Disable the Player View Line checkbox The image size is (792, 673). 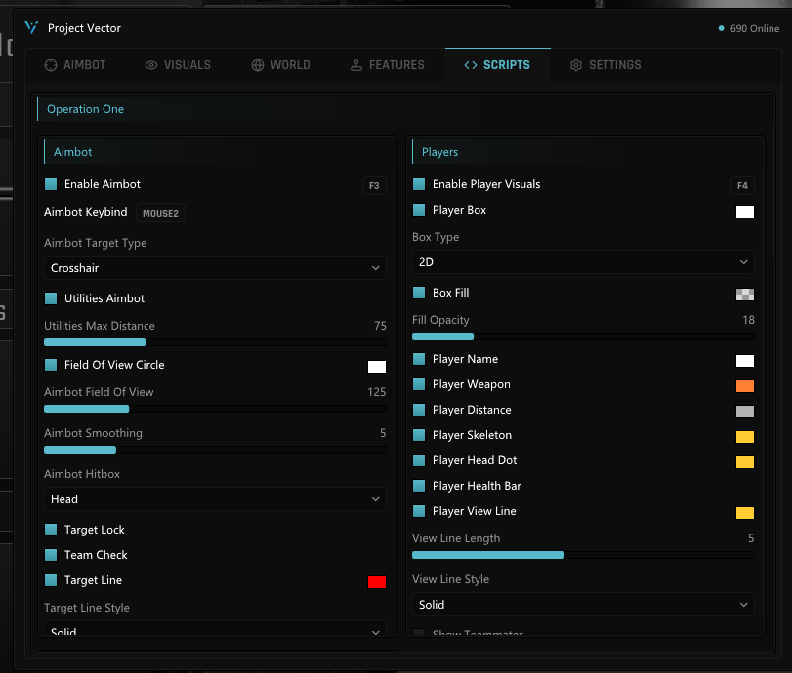point(419,511)
